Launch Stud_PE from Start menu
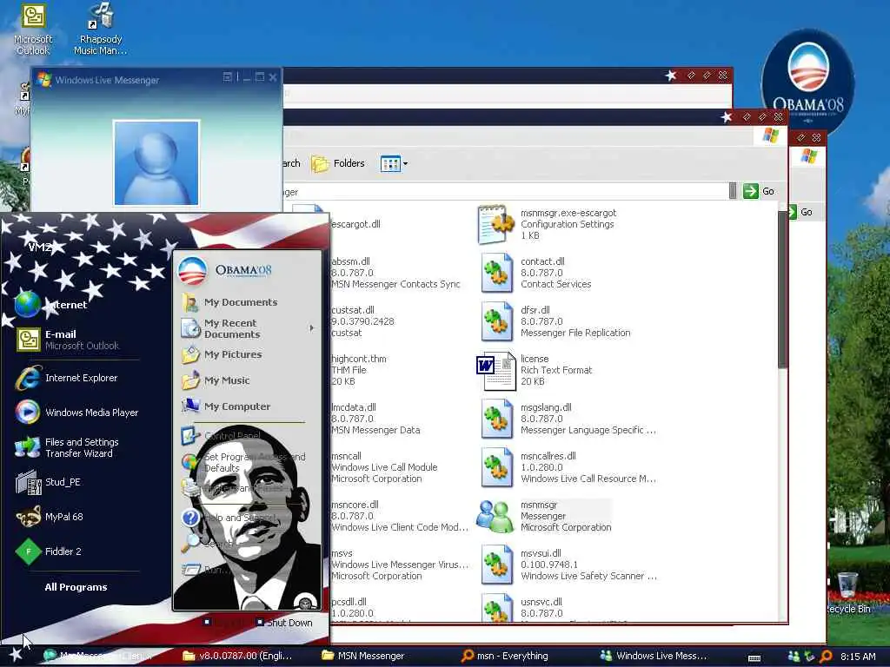 tap(49, 482)
